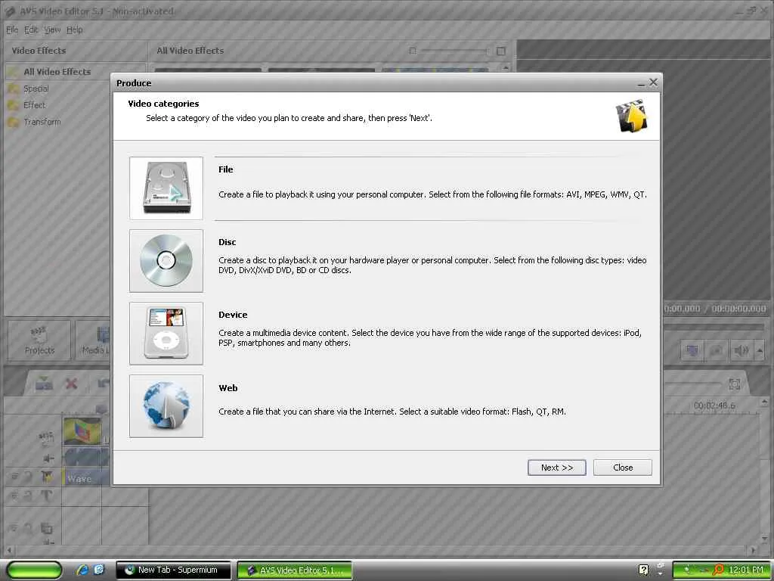Click the produce film icon in dialog header

[x=631, y=116]
